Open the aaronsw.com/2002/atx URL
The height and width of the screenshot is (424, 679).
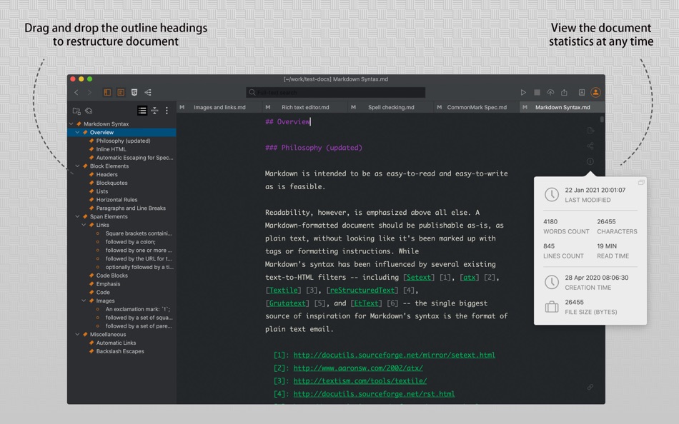click(358, 368)
